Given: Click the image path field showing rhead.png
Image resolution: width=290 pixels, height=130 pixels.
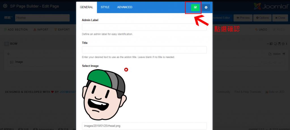Looking at the screenshot, I should tap(144, 126).
